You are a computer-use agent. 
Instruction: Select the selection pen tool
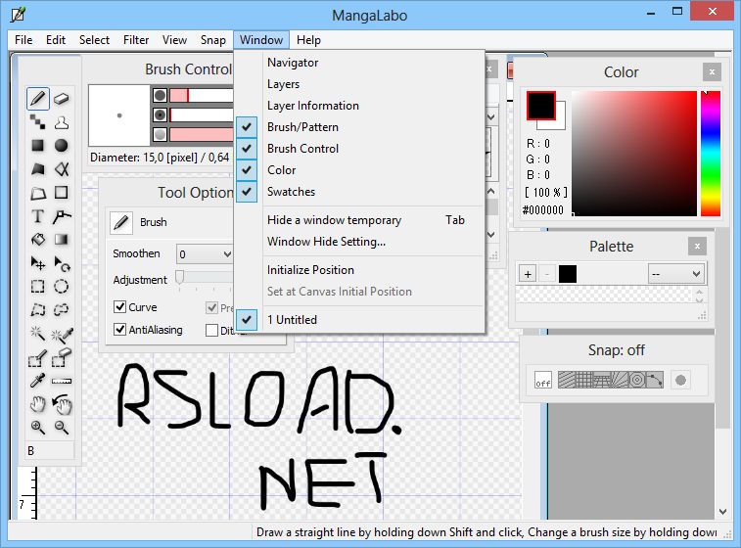click(x=38, y=358)
